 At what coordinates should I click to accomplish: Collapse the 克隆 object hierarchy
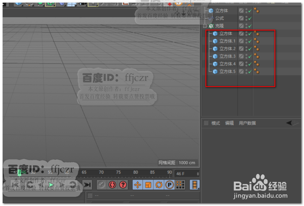coord(204,25)
